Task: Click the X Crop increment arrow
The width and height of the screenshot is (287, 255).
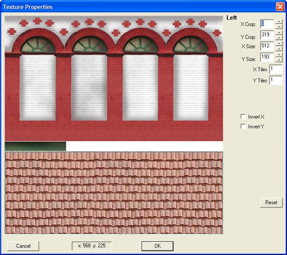Action: [278, 21]
